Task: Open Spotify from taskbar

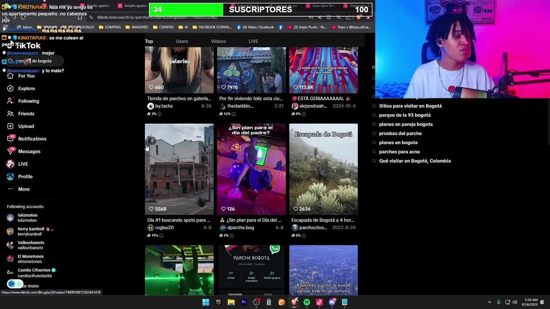Action: click(x=307, y=302)
